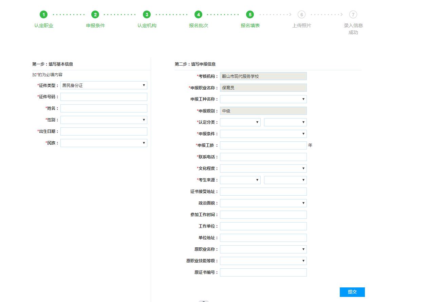Click step 1 circle 认定职业
426x302 pixels.
click(x=43, y=15)
